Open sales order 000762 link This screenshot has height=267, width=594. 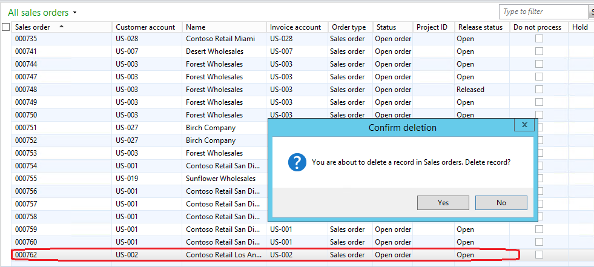[26, 255]
